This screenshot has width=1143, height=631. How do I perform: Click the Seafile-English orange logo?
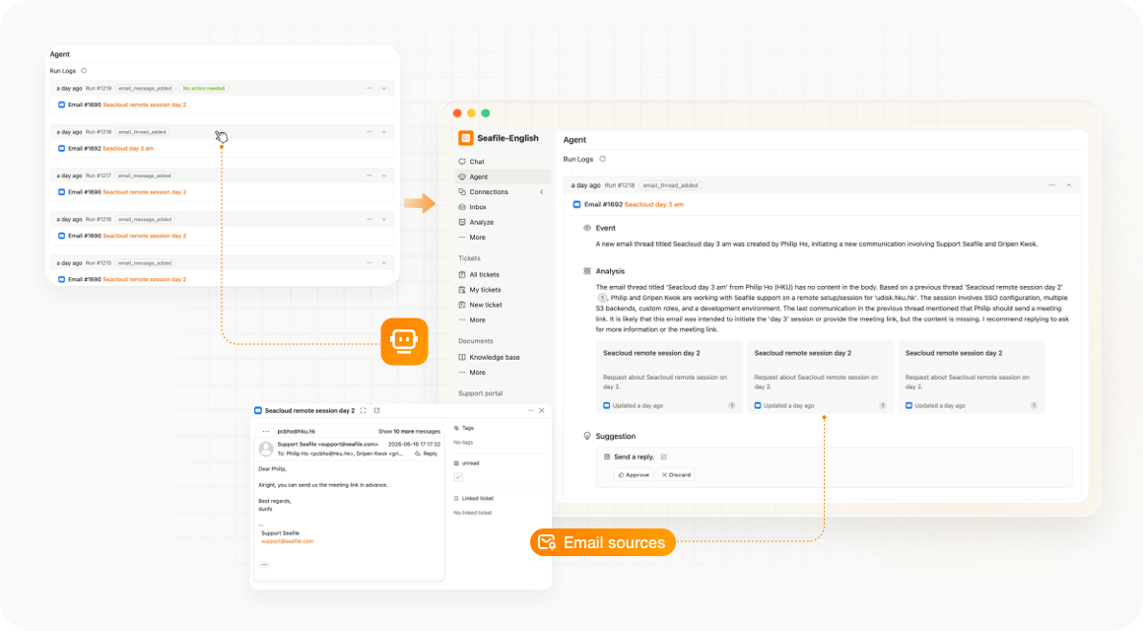point(466,138)
